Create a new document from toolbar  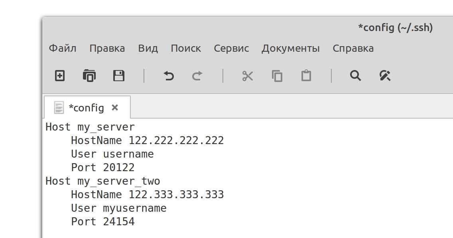pos(60,76)
